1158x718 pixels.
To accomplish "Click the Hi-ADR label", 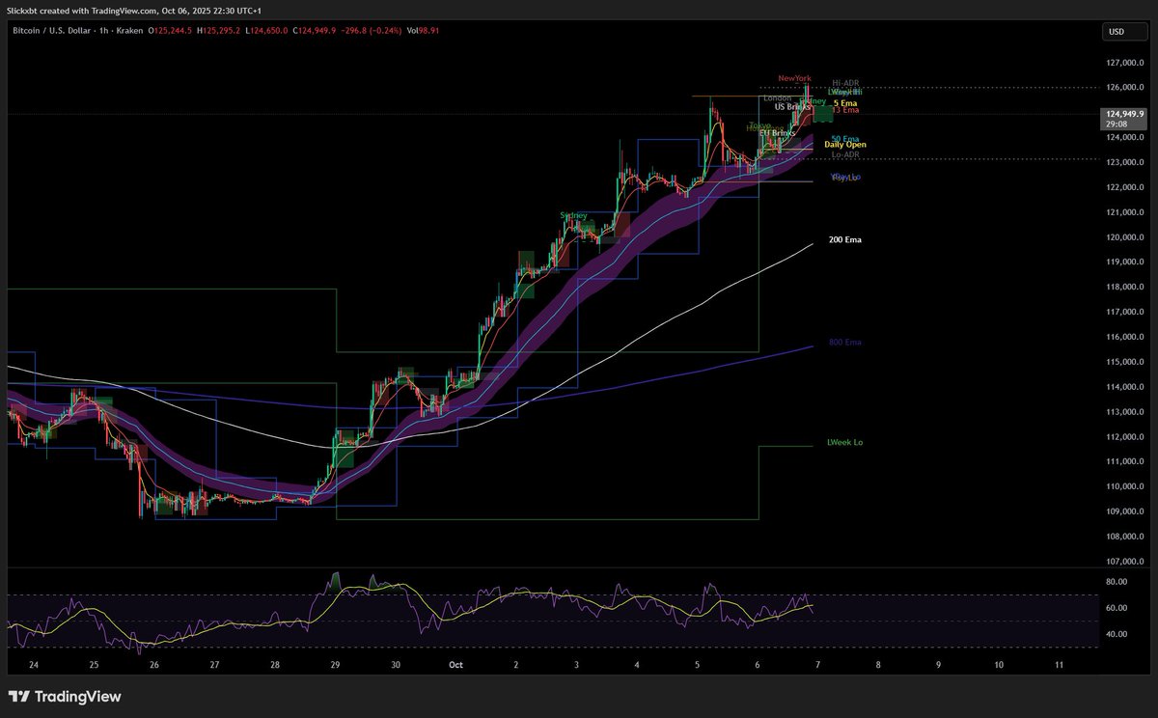I will [845, 84].
